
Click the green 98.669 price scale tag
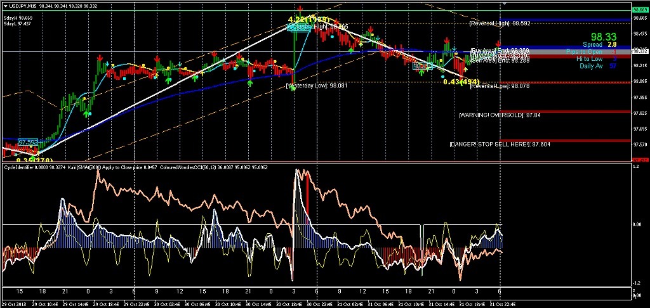(x=640, y=11)
